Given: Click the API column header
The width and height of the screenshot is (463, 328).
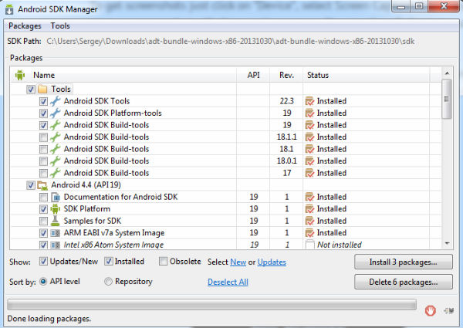Looking at the screenshot, I should click(x=253, y=75).
